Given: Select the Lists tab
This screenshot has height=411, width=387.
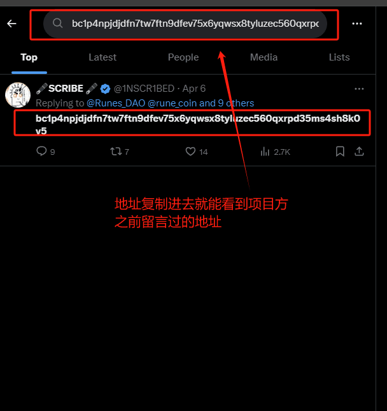Looking at the screenshot, I should pos(339,57).
